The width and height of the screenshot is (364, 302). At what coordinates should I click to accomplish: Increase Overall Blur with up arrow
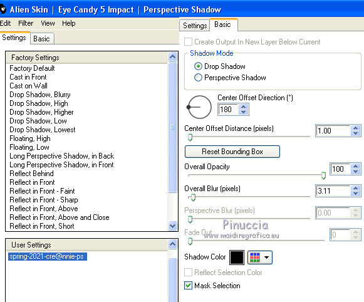[x=355, y=188]
